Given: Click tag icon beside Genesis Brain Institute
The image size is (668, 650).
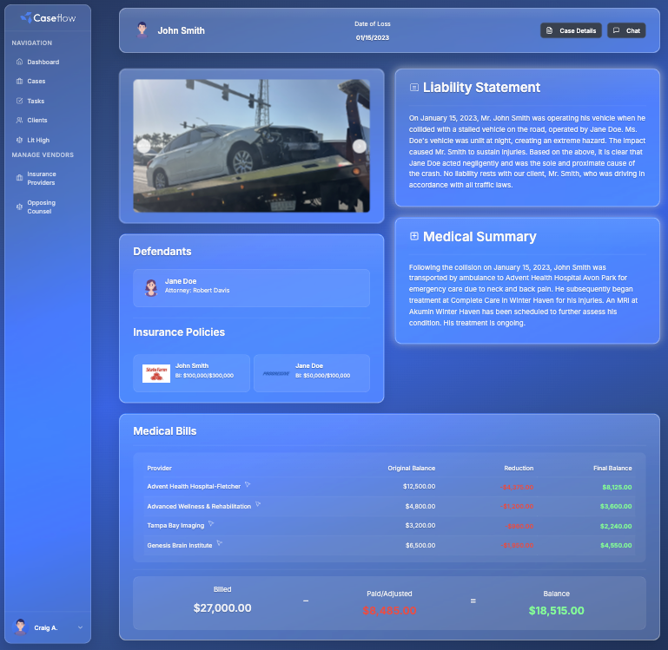Looking at the screenshot, I should click(x=220, y=543).
